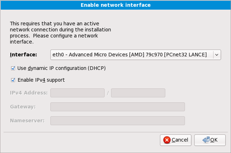Disable the Enable IPv4 support checkbox

pos(13,80)
